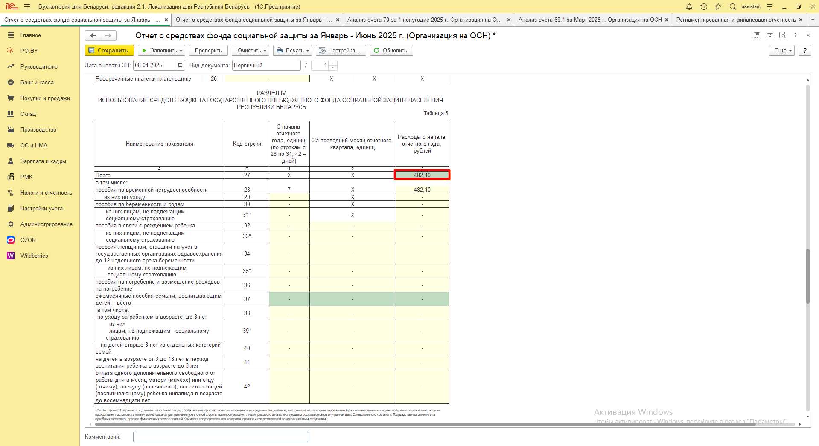Click the calendar icon beside payout date
The height and width of the screenshot is (446, 819).
point(181,65)
